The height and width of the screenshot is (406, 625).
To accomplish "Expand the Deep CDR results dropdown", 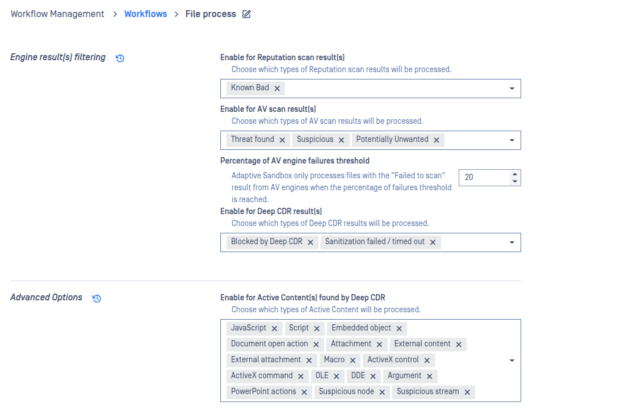I will tap(511, 242).
